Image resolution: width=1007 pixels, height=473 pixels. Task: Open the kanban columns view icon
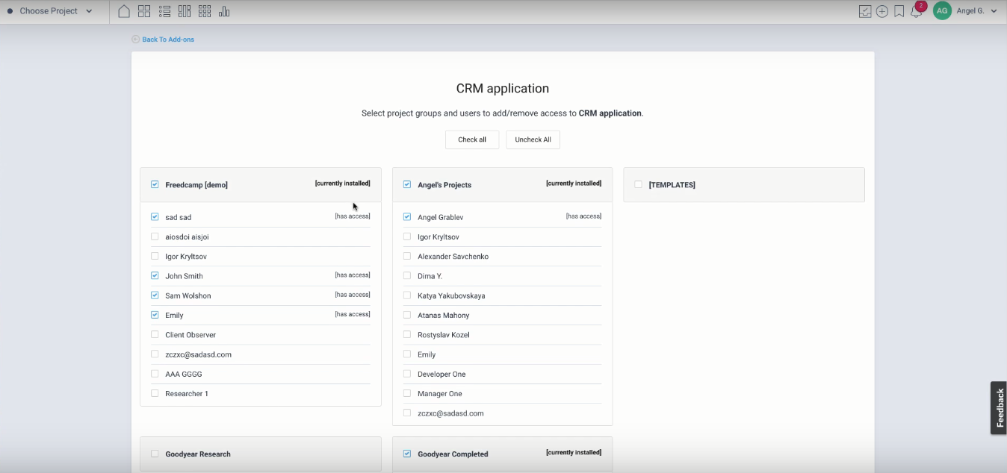(x=185, y=11)
